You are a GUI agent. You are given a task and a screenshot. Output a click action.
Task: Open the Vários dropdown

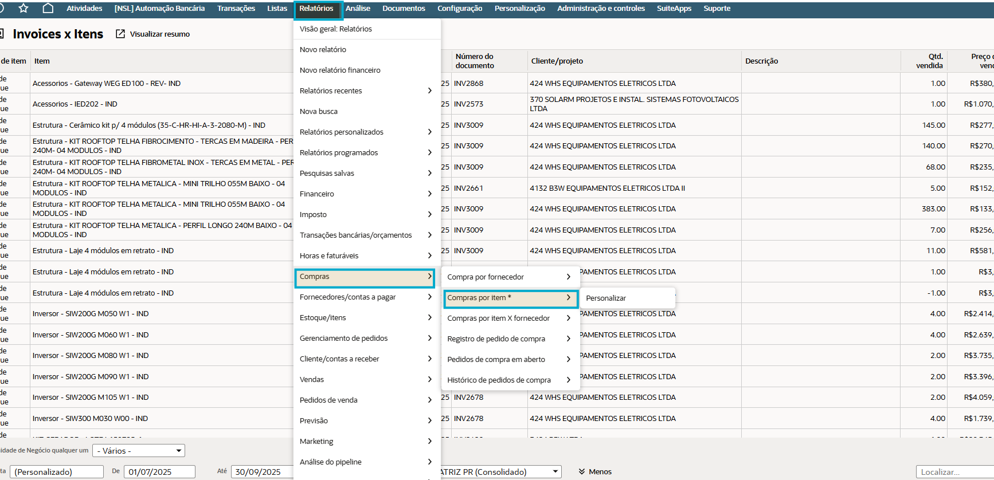(x=139, y=451)
